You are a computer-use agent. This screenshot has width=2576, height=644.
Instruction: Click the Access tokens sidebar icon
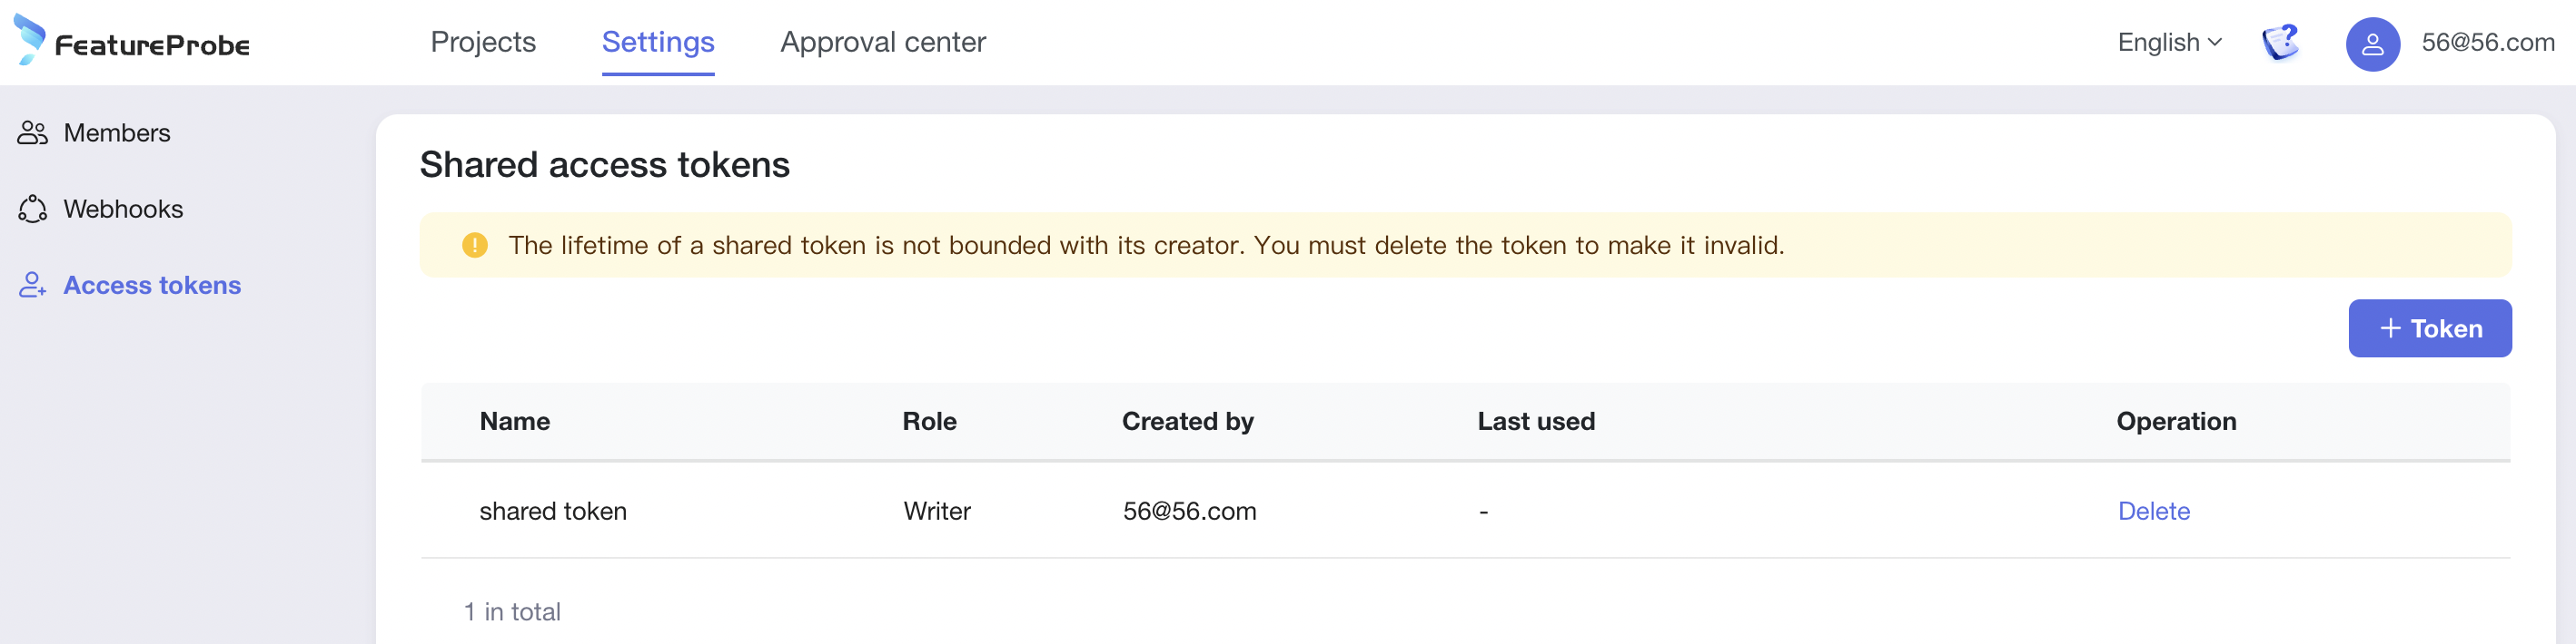33,286
